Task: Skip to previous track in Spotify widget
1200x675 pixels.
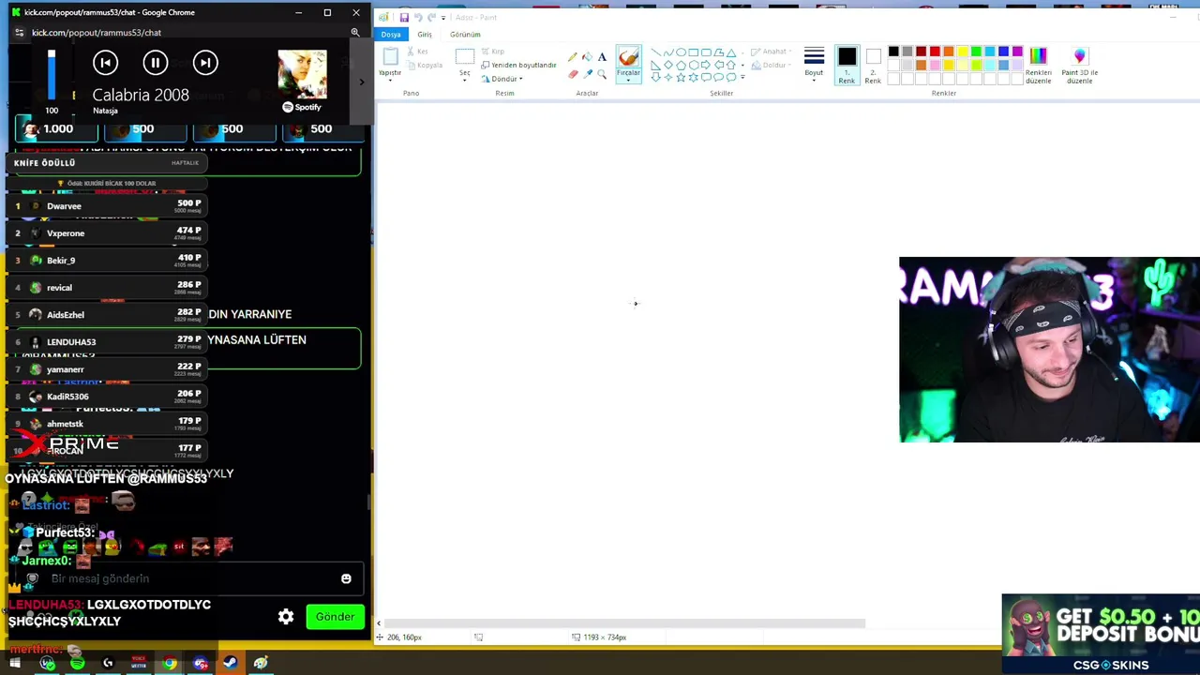Action: click(105, 63)
